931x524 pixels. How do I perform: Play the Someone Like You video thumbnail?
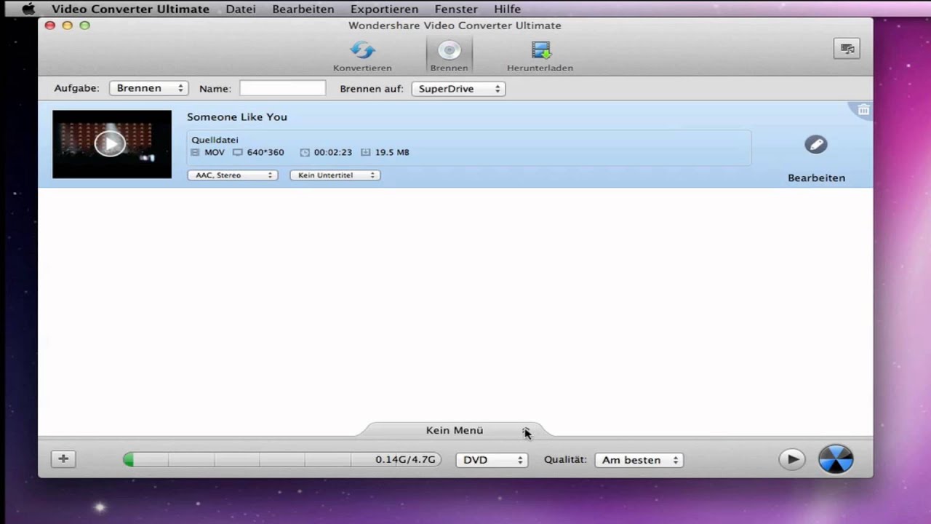coord(111,143)
